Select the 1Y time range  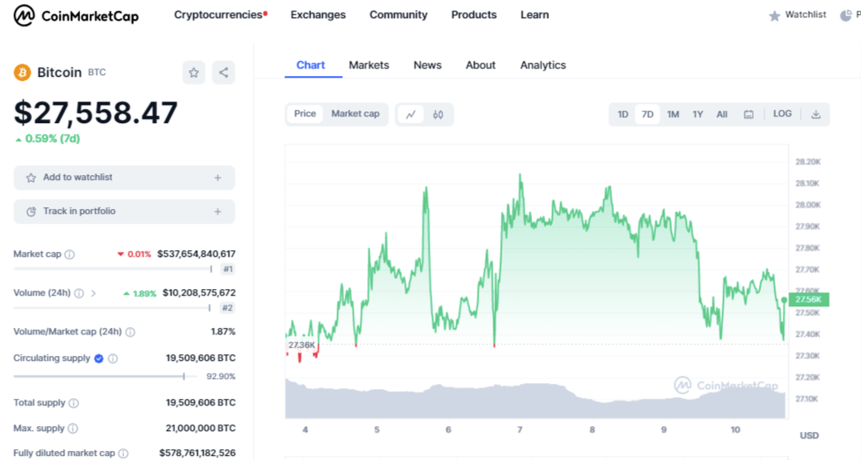coord(698,115)
